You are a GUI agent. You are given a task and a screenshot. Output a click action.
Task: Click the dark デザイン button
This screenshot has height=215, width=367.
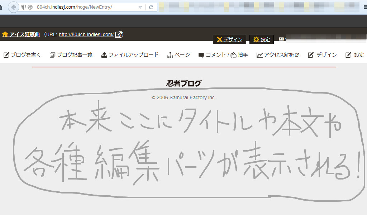click(230, 39)
